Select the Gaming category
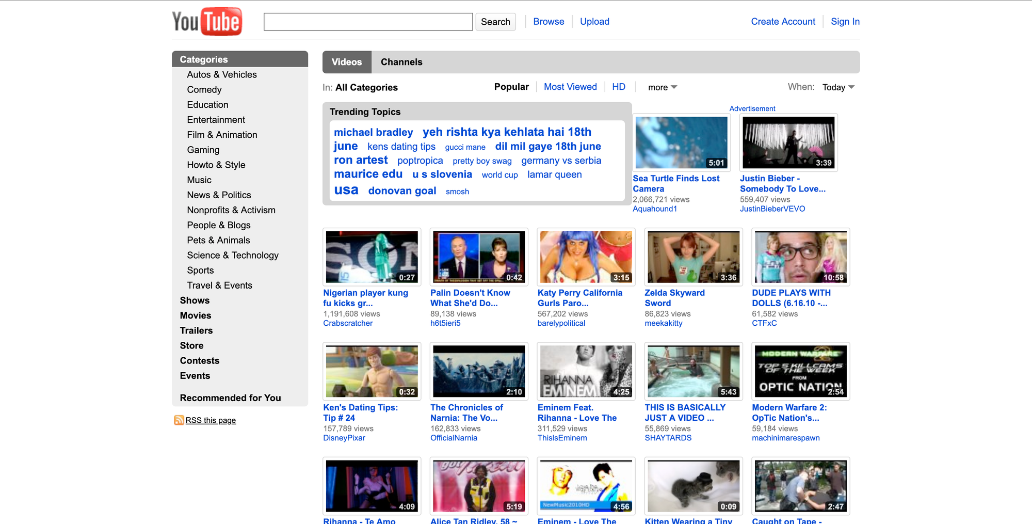 click(203, 150)
